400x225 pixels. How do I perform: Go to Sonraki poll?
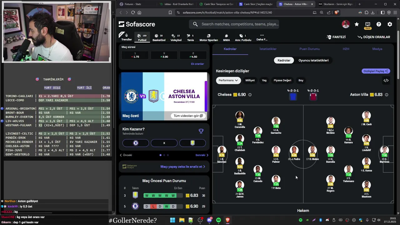click(x=202, y=155)
